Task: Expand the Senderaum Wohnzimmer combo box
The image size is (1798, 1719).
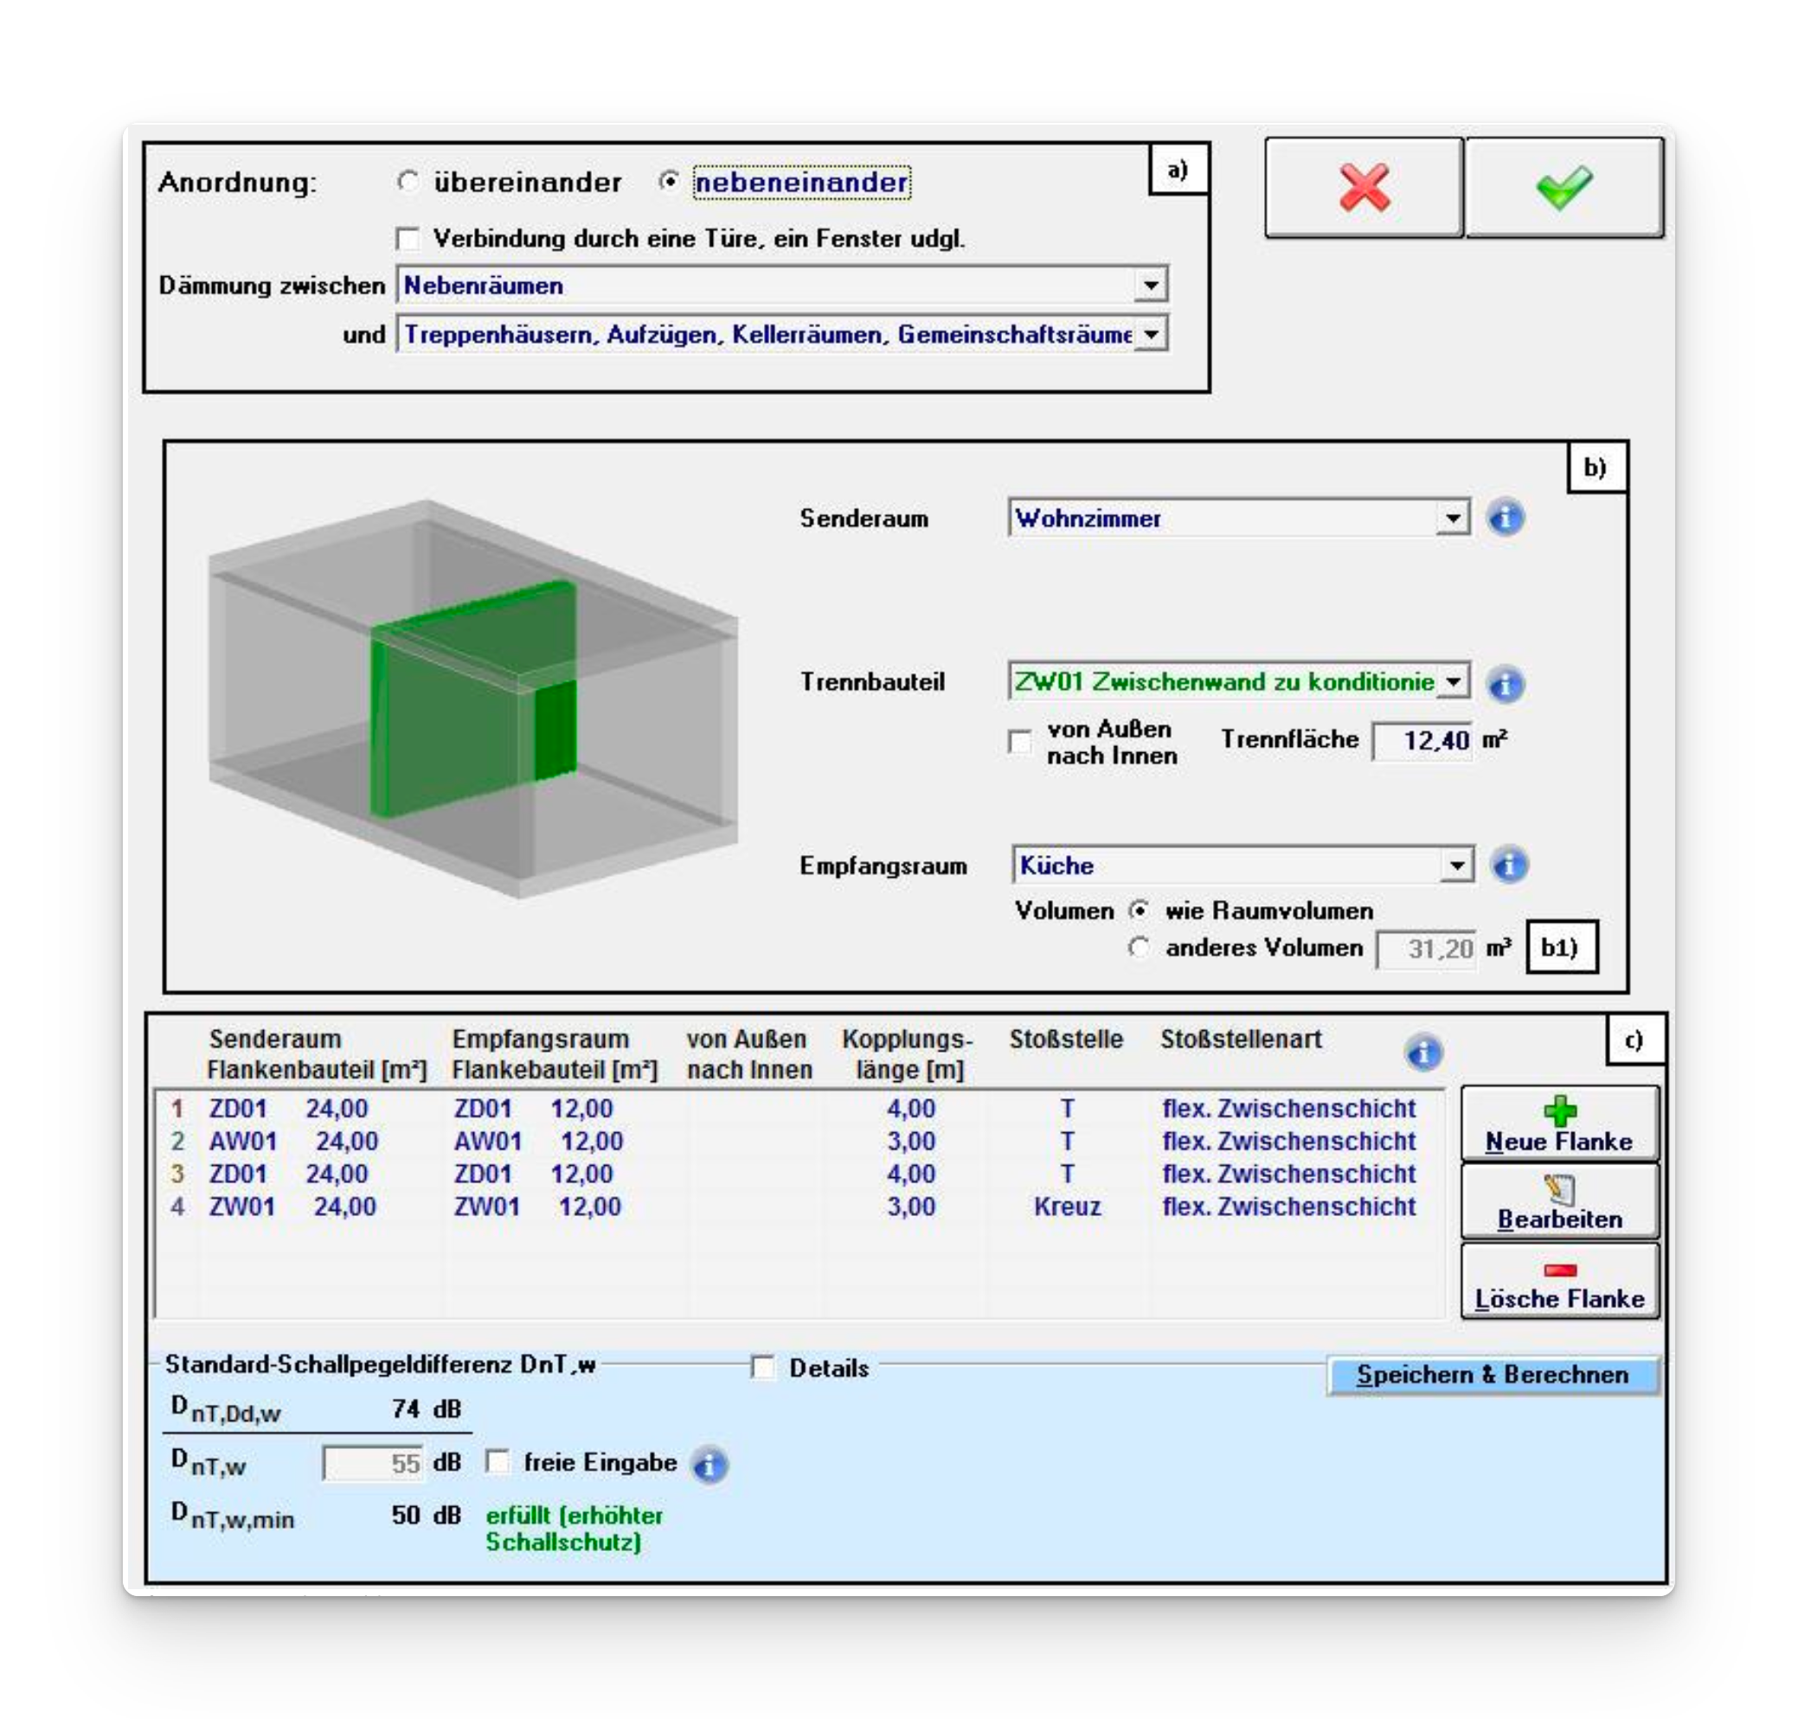Action: 1453,518
